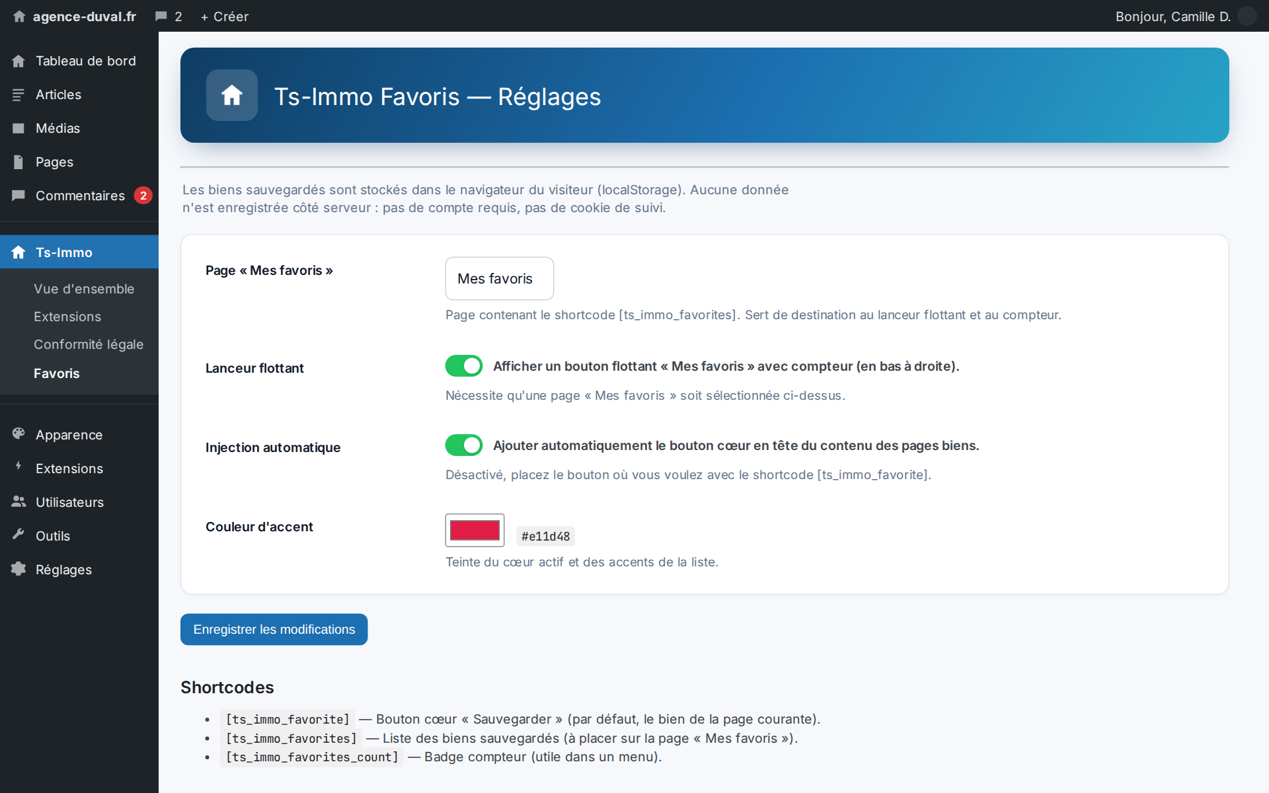Open the red accent color swatch
Image resolution: width=1269 pixels, height=793 pixels.
(x=475, y=530)
